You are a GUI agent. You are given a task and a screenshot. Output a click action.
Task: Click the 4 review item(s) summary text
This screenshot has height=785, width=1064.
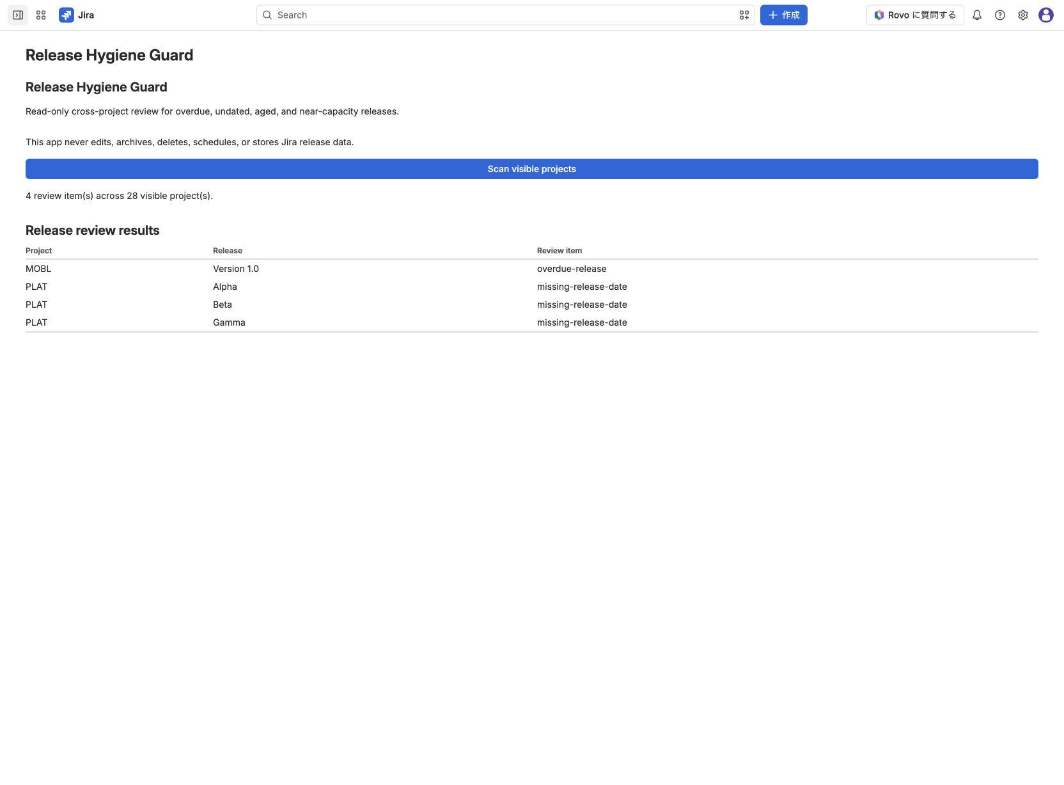[119, 196]
